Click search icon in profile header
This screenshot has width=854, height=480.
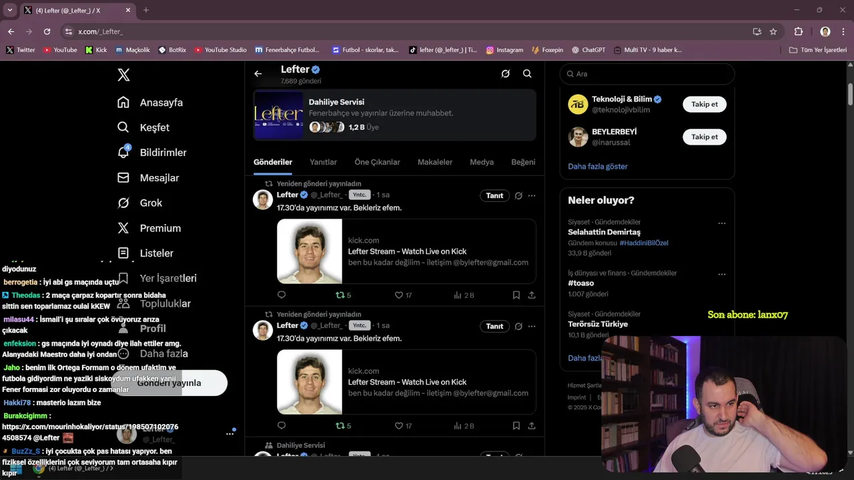tap(527, 74)
